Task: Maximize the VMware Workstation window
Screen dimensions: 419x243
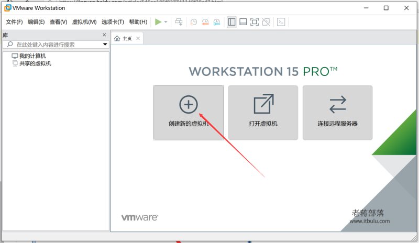Action: 386,8
